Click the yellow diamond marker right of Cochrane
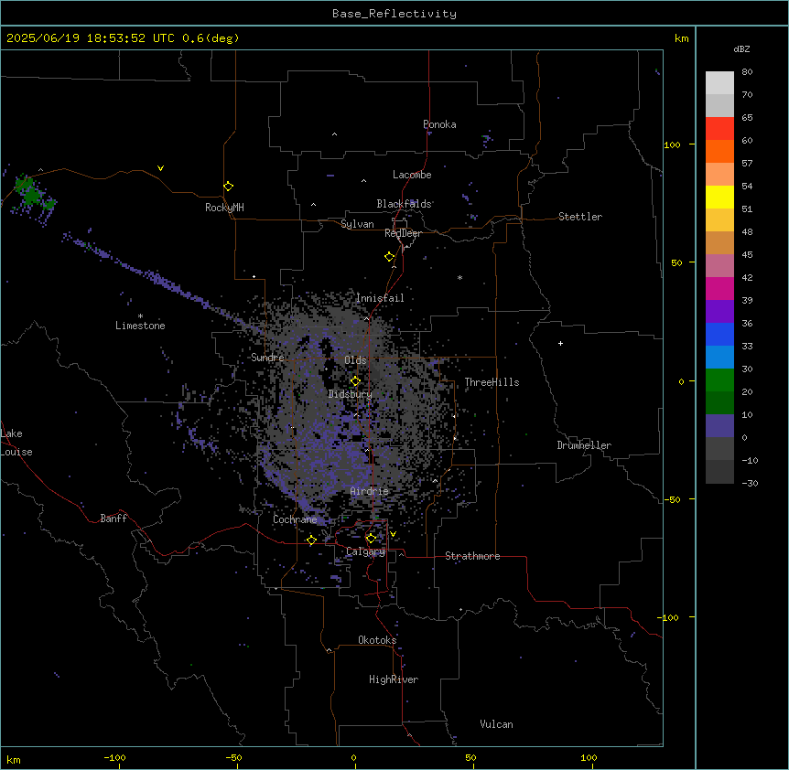This screenshot has width=789, height=770. click(x=311, y=540)
